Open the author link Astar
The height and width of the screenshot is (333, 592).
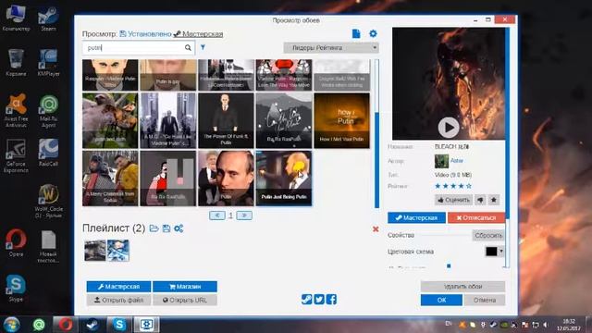(457, 160)
